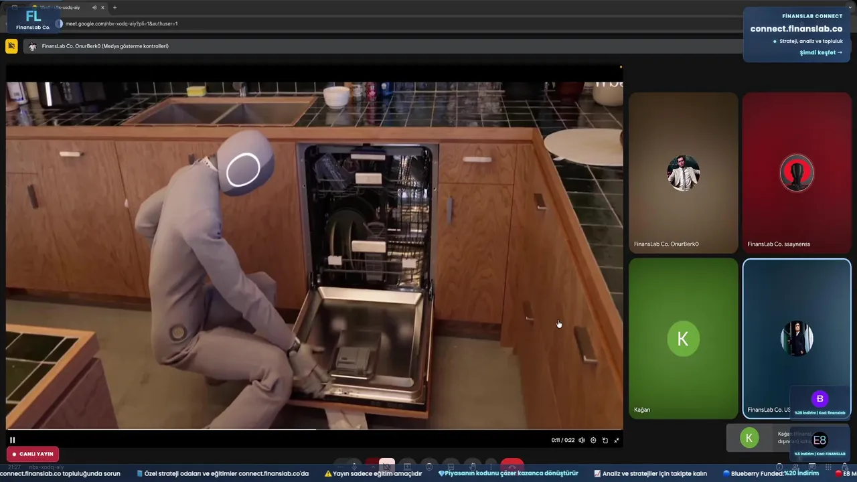Close the Meet browser tab
This screenshot has height=482, width=857.
pyautogui.click(x=102, y=7)
